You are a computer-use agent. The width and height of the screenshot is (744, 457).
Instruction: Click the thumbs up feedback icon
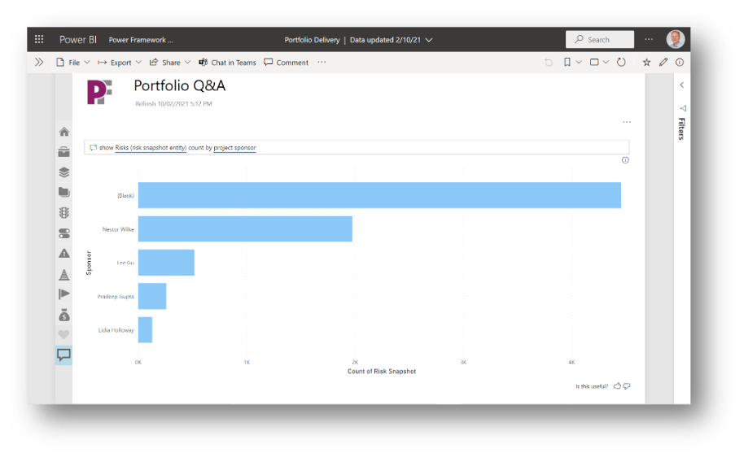click(x=617, y=386)
